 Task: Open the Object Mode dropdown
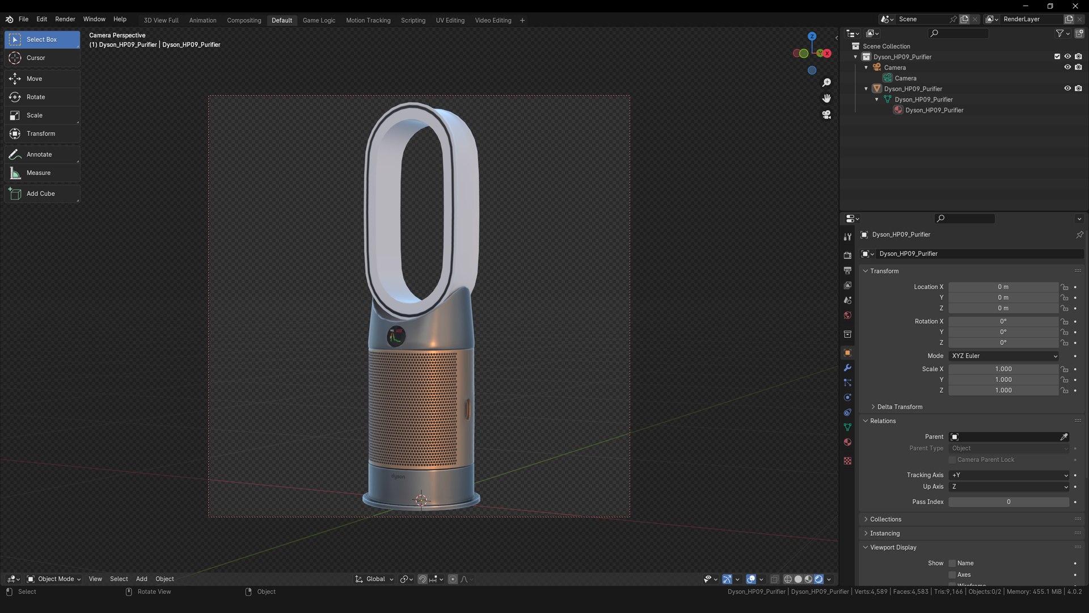coord(54,579)
